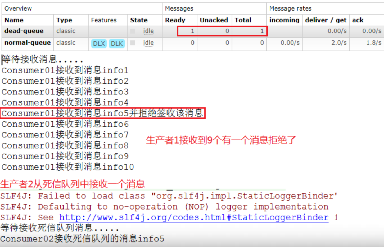This screenshot has width=384, height=247.
Task: Sort the table by State column
Action: [x=139, y=20]
